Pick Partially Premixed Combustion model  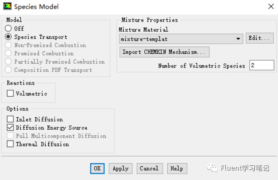tap(8, 61)
